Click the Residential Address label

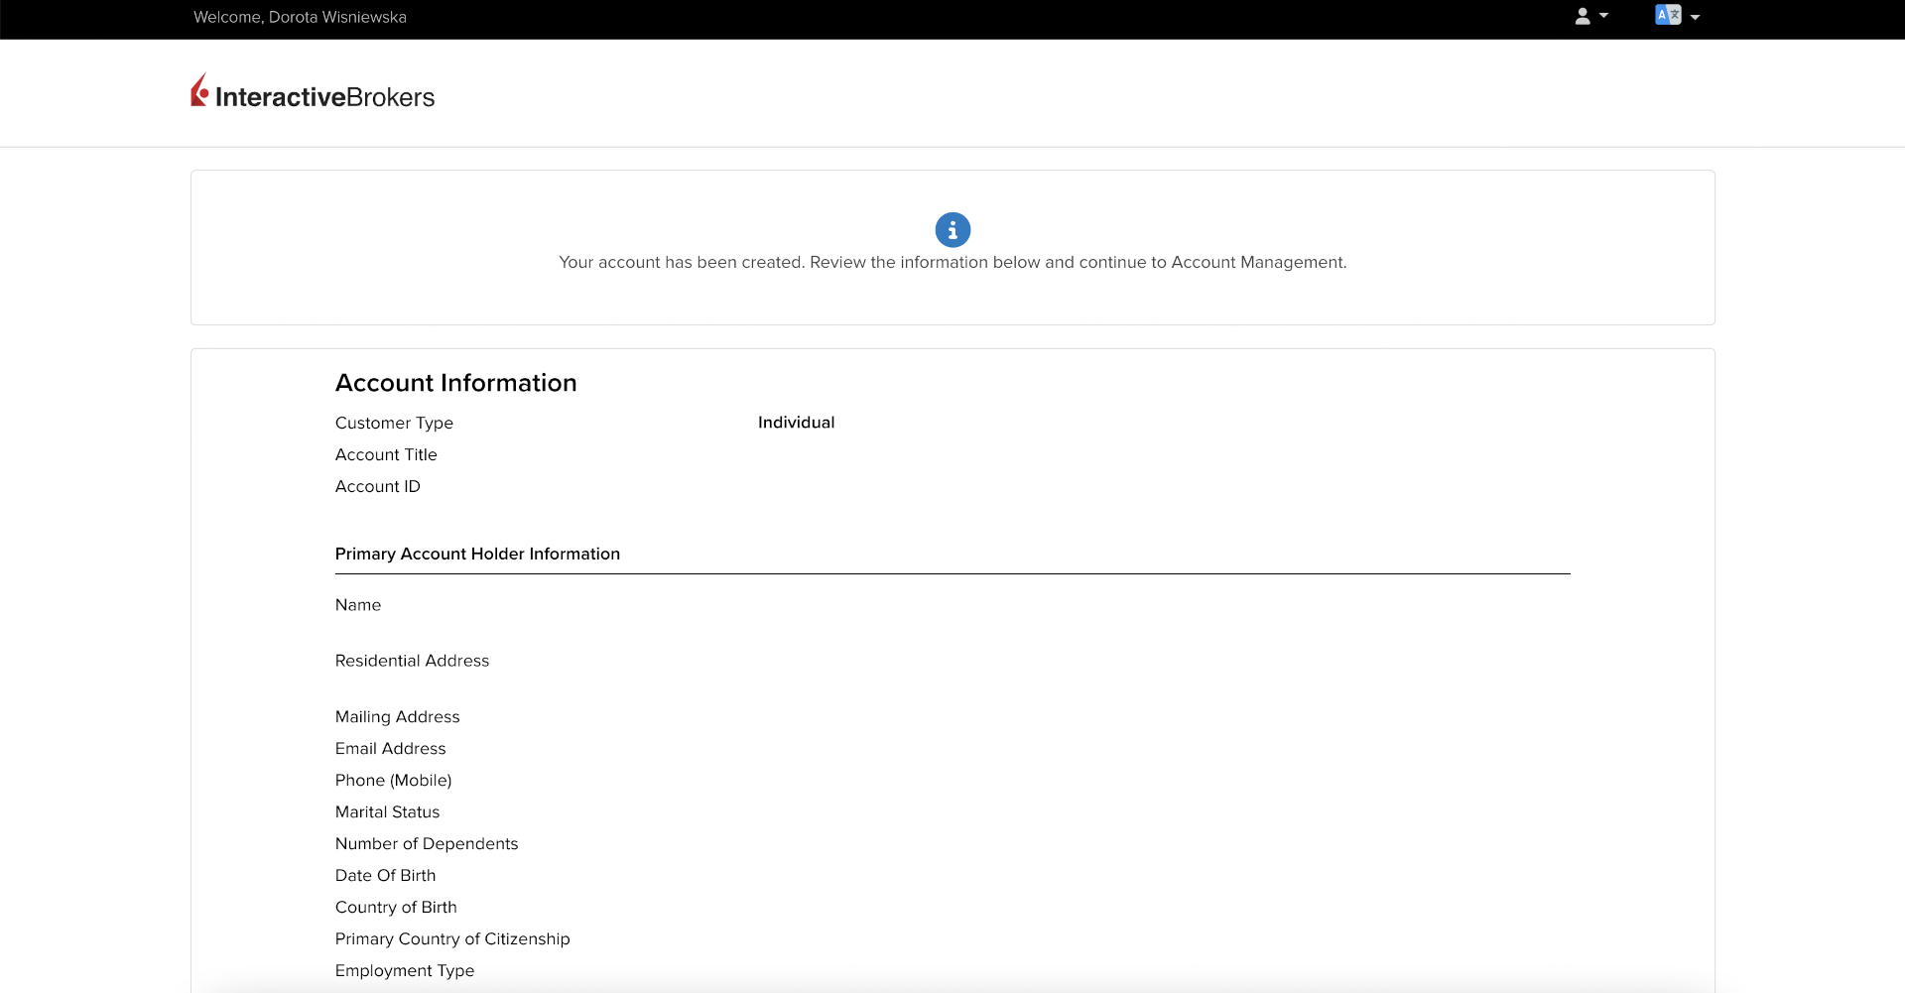pyautogui.click(x=412, y=661)
